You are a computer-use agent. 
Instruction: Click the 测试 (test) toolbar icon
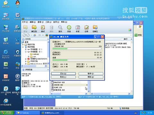click(43, 28)
